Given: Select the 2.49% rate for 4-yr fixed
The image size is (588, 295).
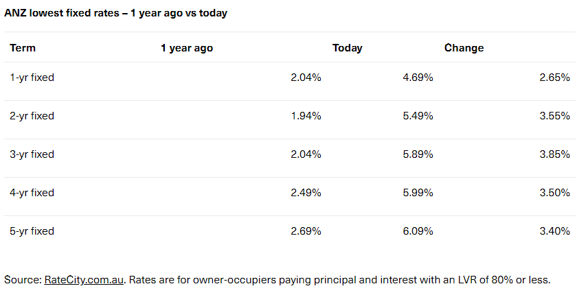Looking at the screenshot, I should pyautogui.click(x=306, y=193).
